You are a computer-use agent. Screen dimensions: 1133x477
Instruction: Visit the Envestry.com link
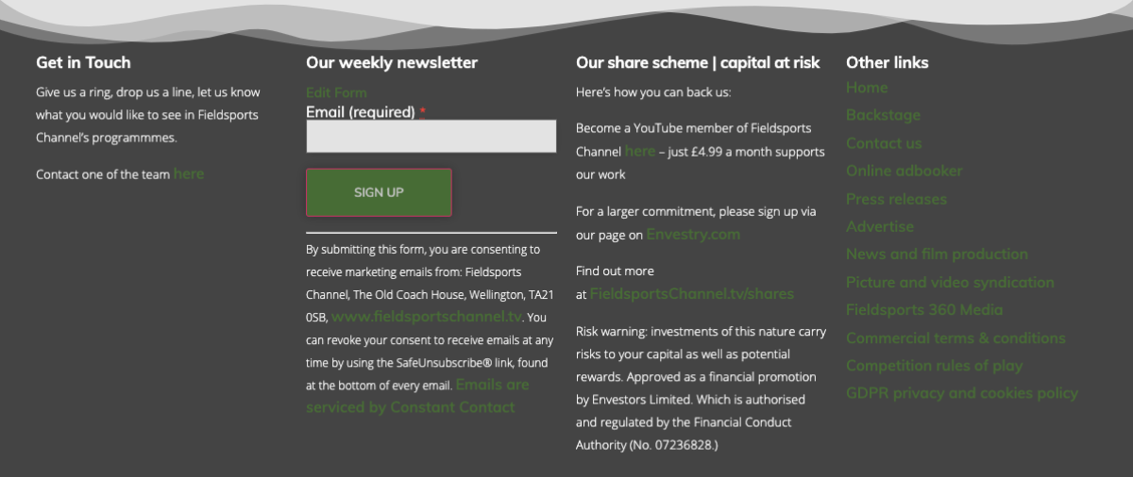pos(693,234)
